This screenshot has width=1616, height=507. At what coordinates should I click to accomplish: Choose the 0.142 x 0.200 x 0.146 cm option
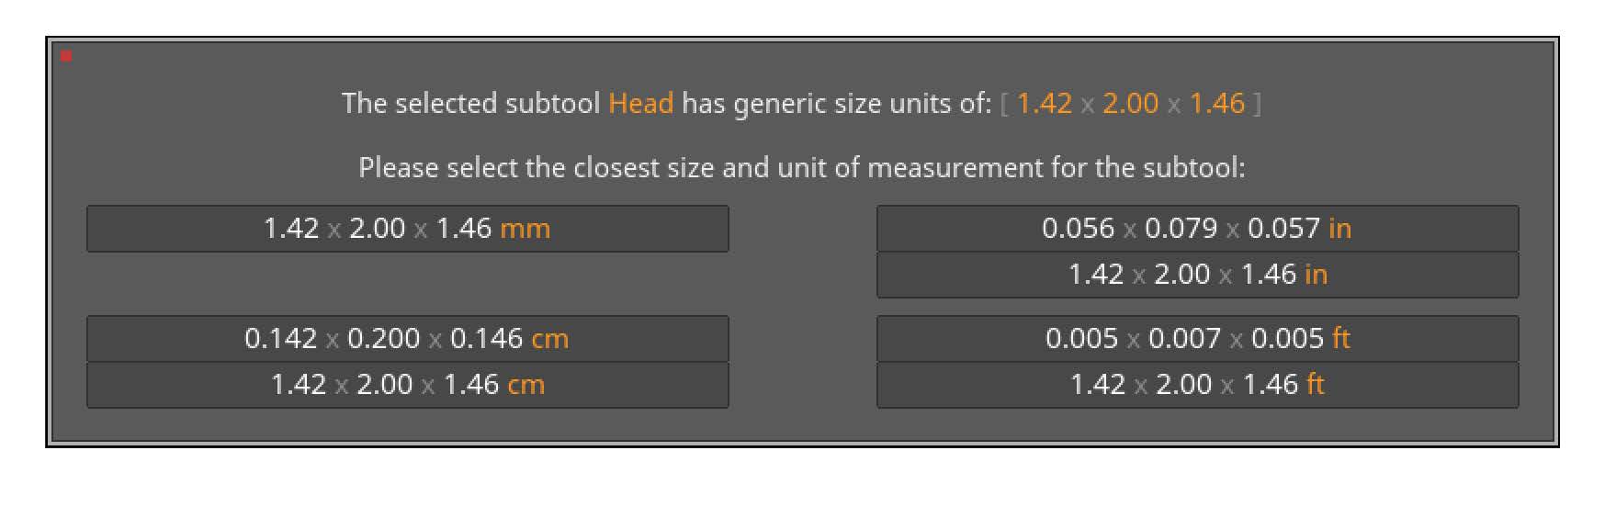point(407,339)
